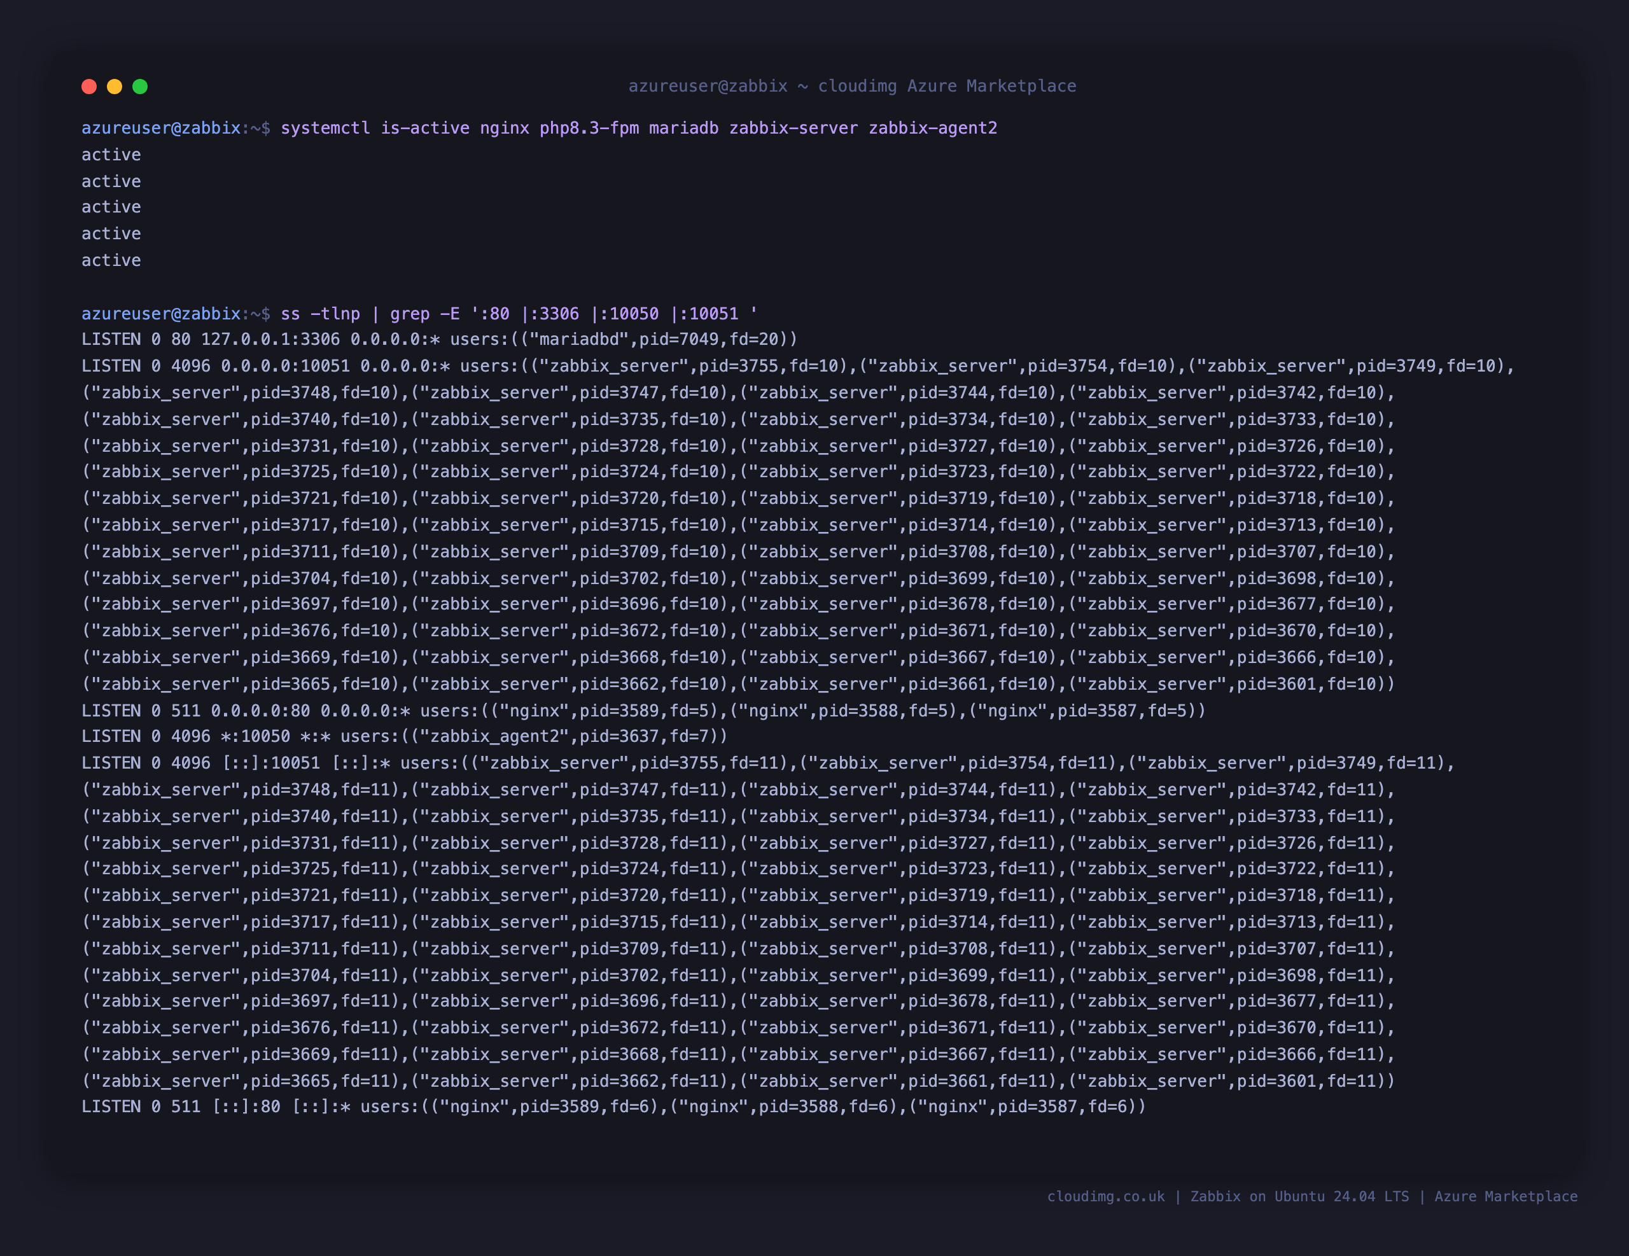This screenshot has width=1629, height=1256.
Task: Click the line starting with pid=3717,fd=11
Action: 738,922
